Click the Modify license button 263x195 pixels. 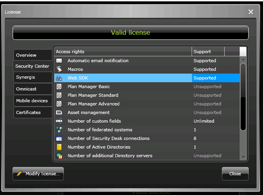click(x=38, y=174)
